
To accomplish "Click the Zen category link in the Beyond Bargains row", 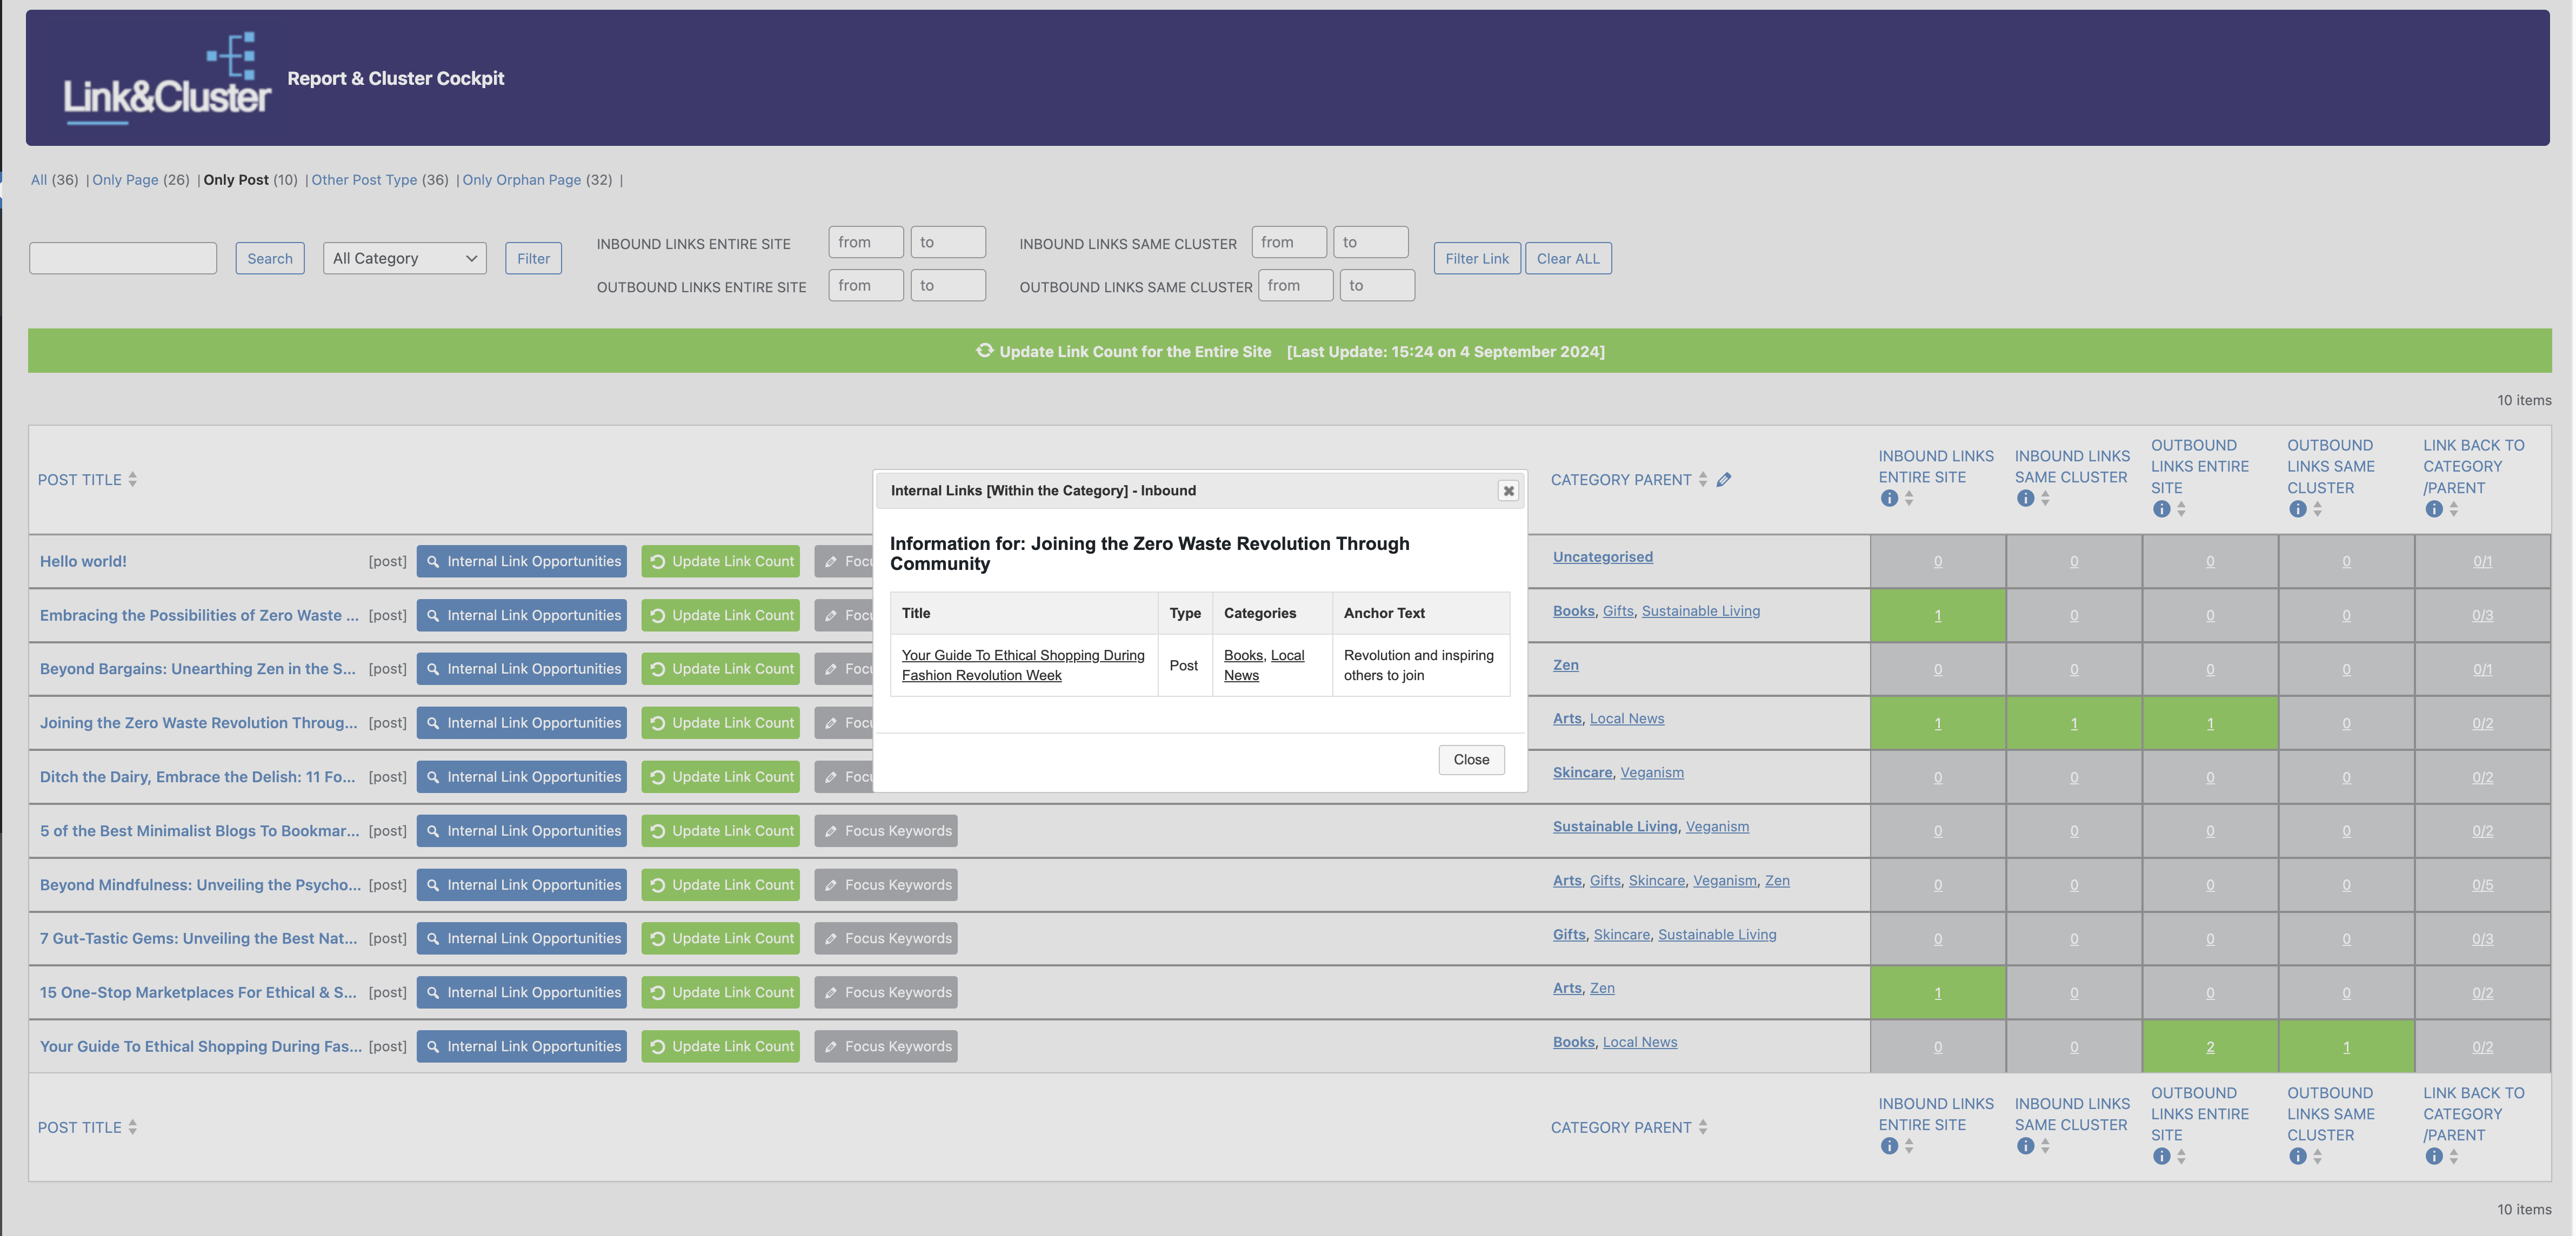I will [x=1565, y=666].
